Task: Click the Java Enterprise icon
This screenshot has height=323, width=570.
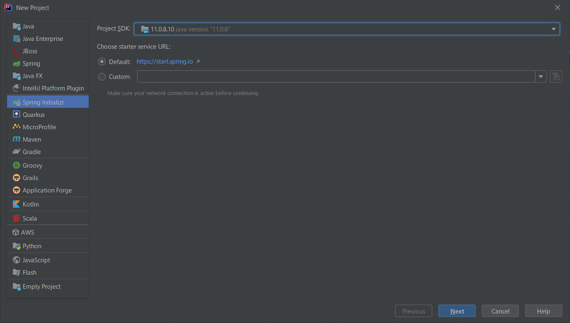Action: (x=17, y=39)
